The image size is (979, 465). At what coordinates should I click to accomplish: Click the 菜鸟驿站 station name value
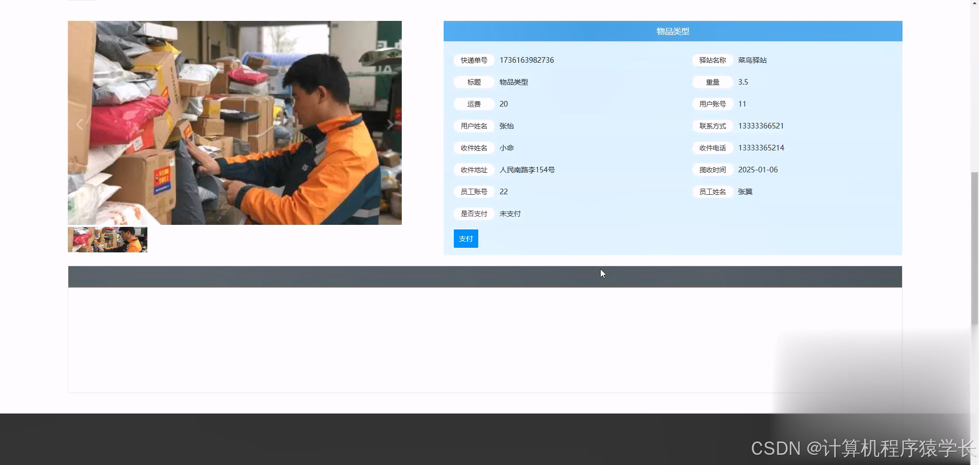point(752,60)
